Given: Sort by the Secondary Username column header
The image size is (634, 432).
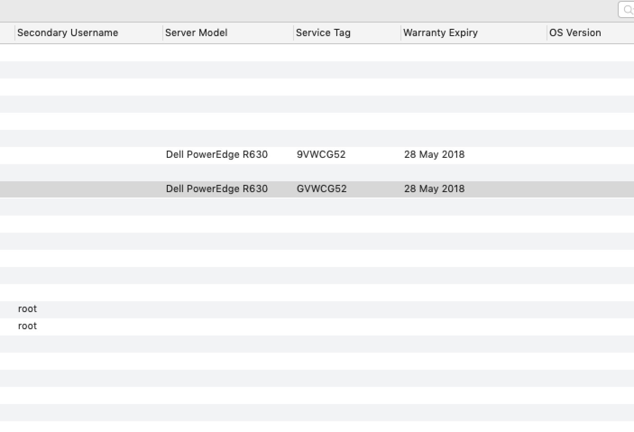Looking at the screenshot, I should pos(68,33).
